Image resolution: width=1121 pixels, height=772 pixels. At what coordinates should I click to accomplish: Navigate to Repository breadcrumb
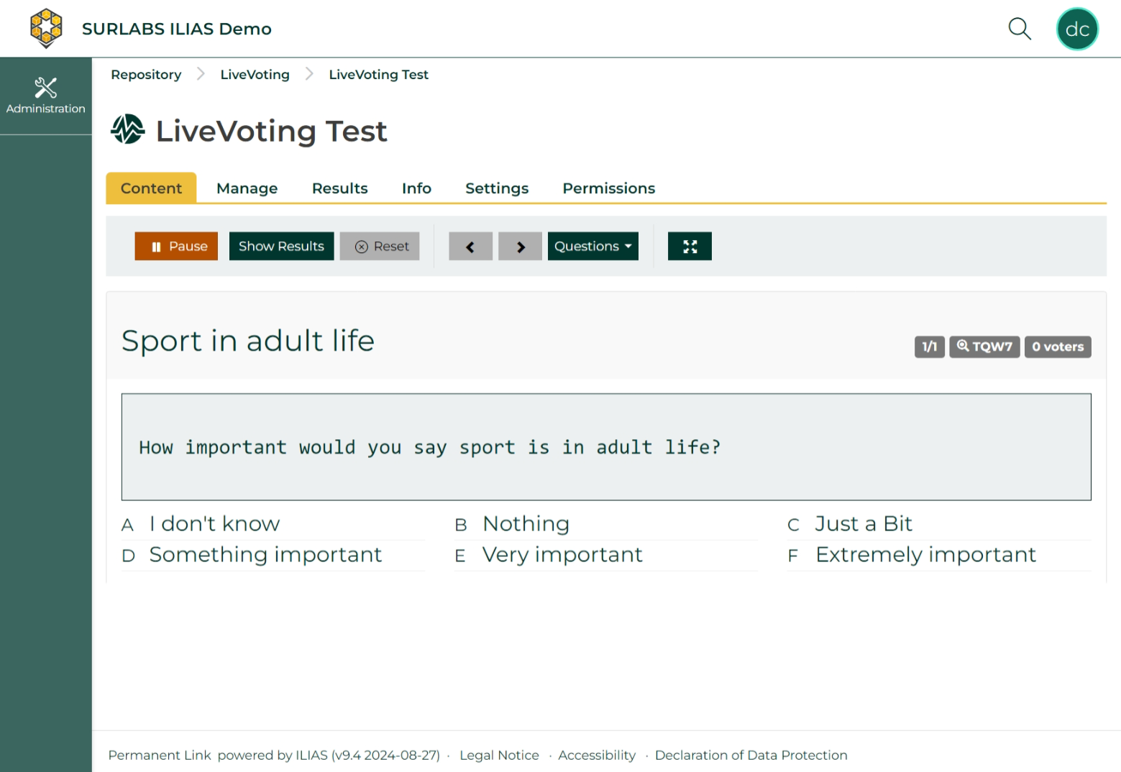pyautogui.click(x=146, y=75)
